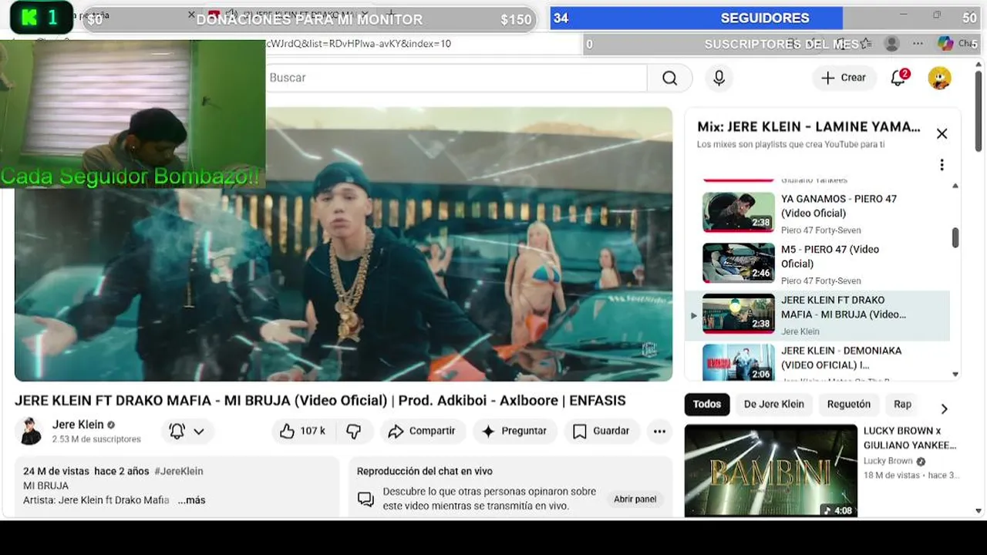
Task: Click the 2.53 M de suscriptores text
Action: pos(96,439)
